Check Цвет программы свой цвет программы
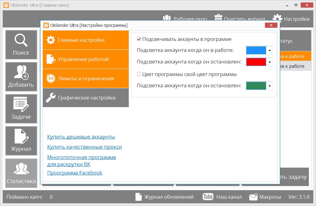The height and width of the screenshot is (206, 316). coord(139,74)
